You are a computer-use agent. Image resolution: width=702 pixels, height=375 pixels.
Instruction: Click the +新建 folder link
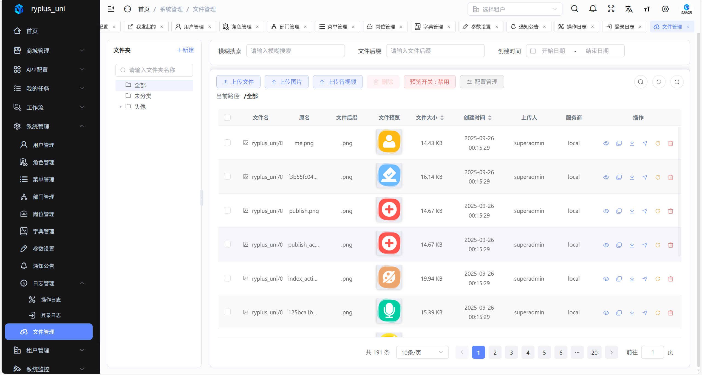coord(185,50)
